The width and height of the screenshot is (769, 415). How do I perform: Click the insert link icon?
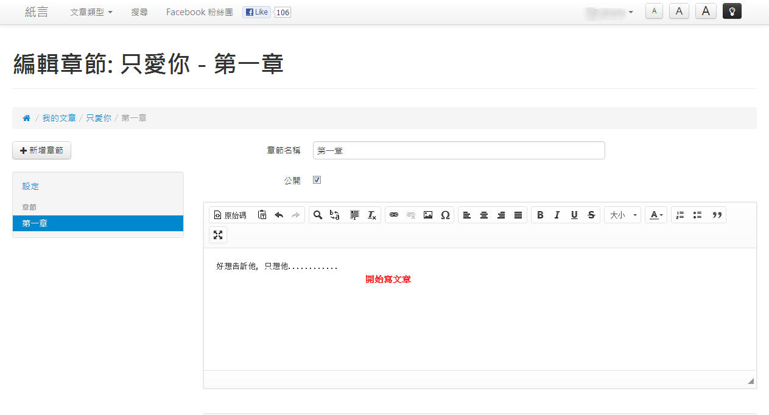(394, 215)
